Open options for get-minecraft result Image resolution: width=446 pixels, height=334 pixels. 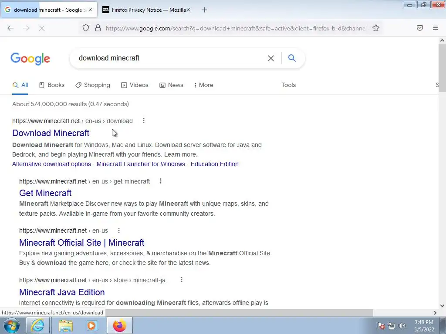tap(161, 181)
